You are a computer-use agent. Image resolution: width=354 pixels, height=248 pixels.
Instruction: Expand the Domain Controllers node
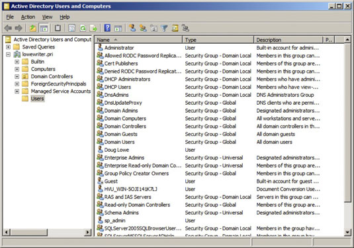pos(17,76)
